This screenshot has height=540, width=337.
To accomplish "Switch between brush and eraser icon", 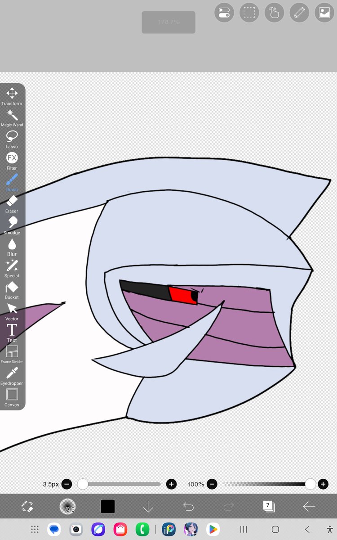I will click(27, 507).
